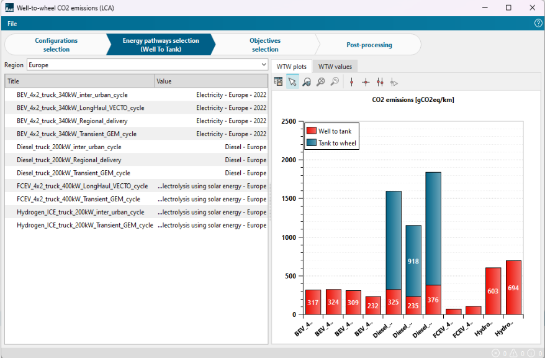This screenshot has width=545, height=358.
Task: Add a crosshair cursor marker
Action: (x=366, y=82)
